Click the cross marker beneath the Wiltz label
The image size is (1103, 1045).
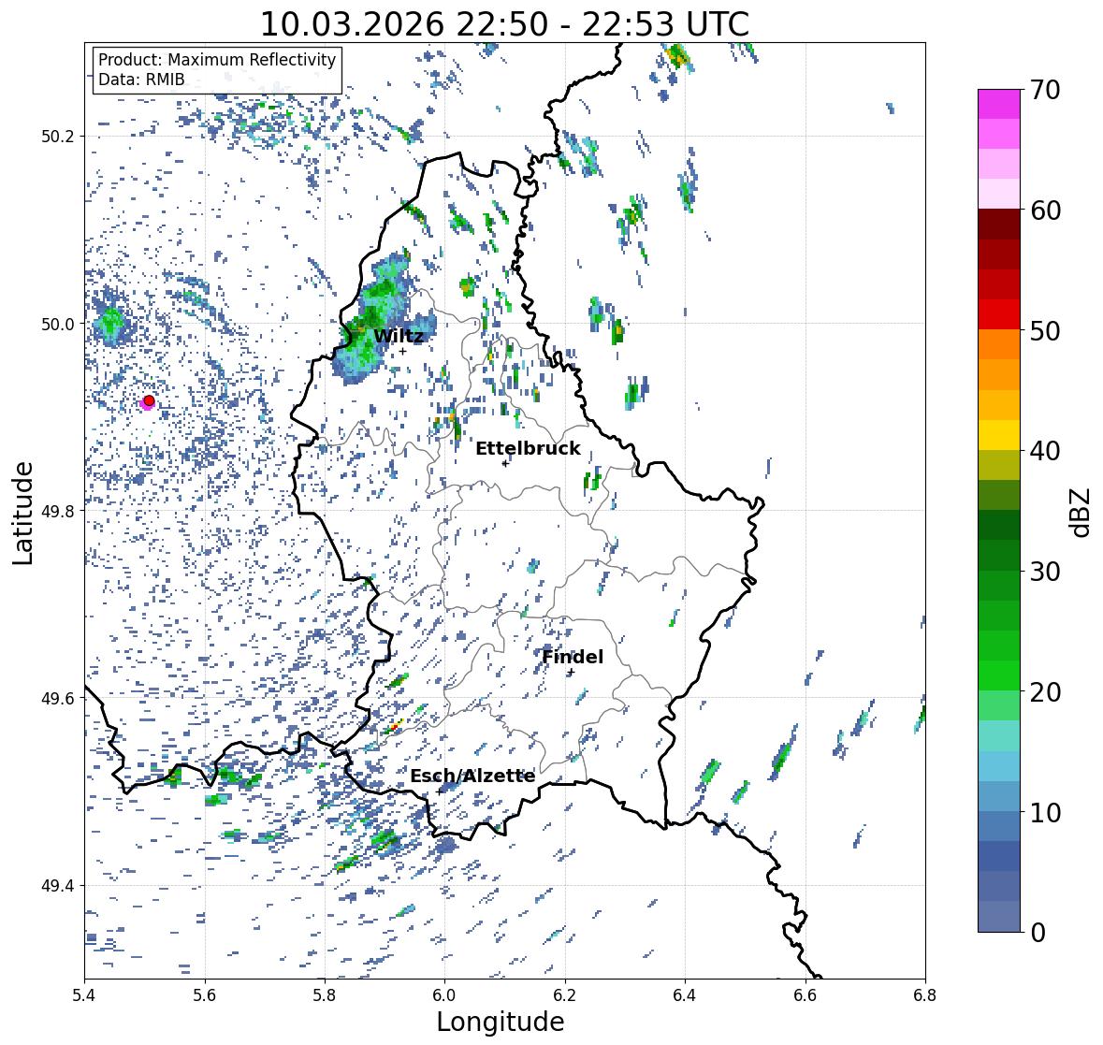[x=402, y=352]
